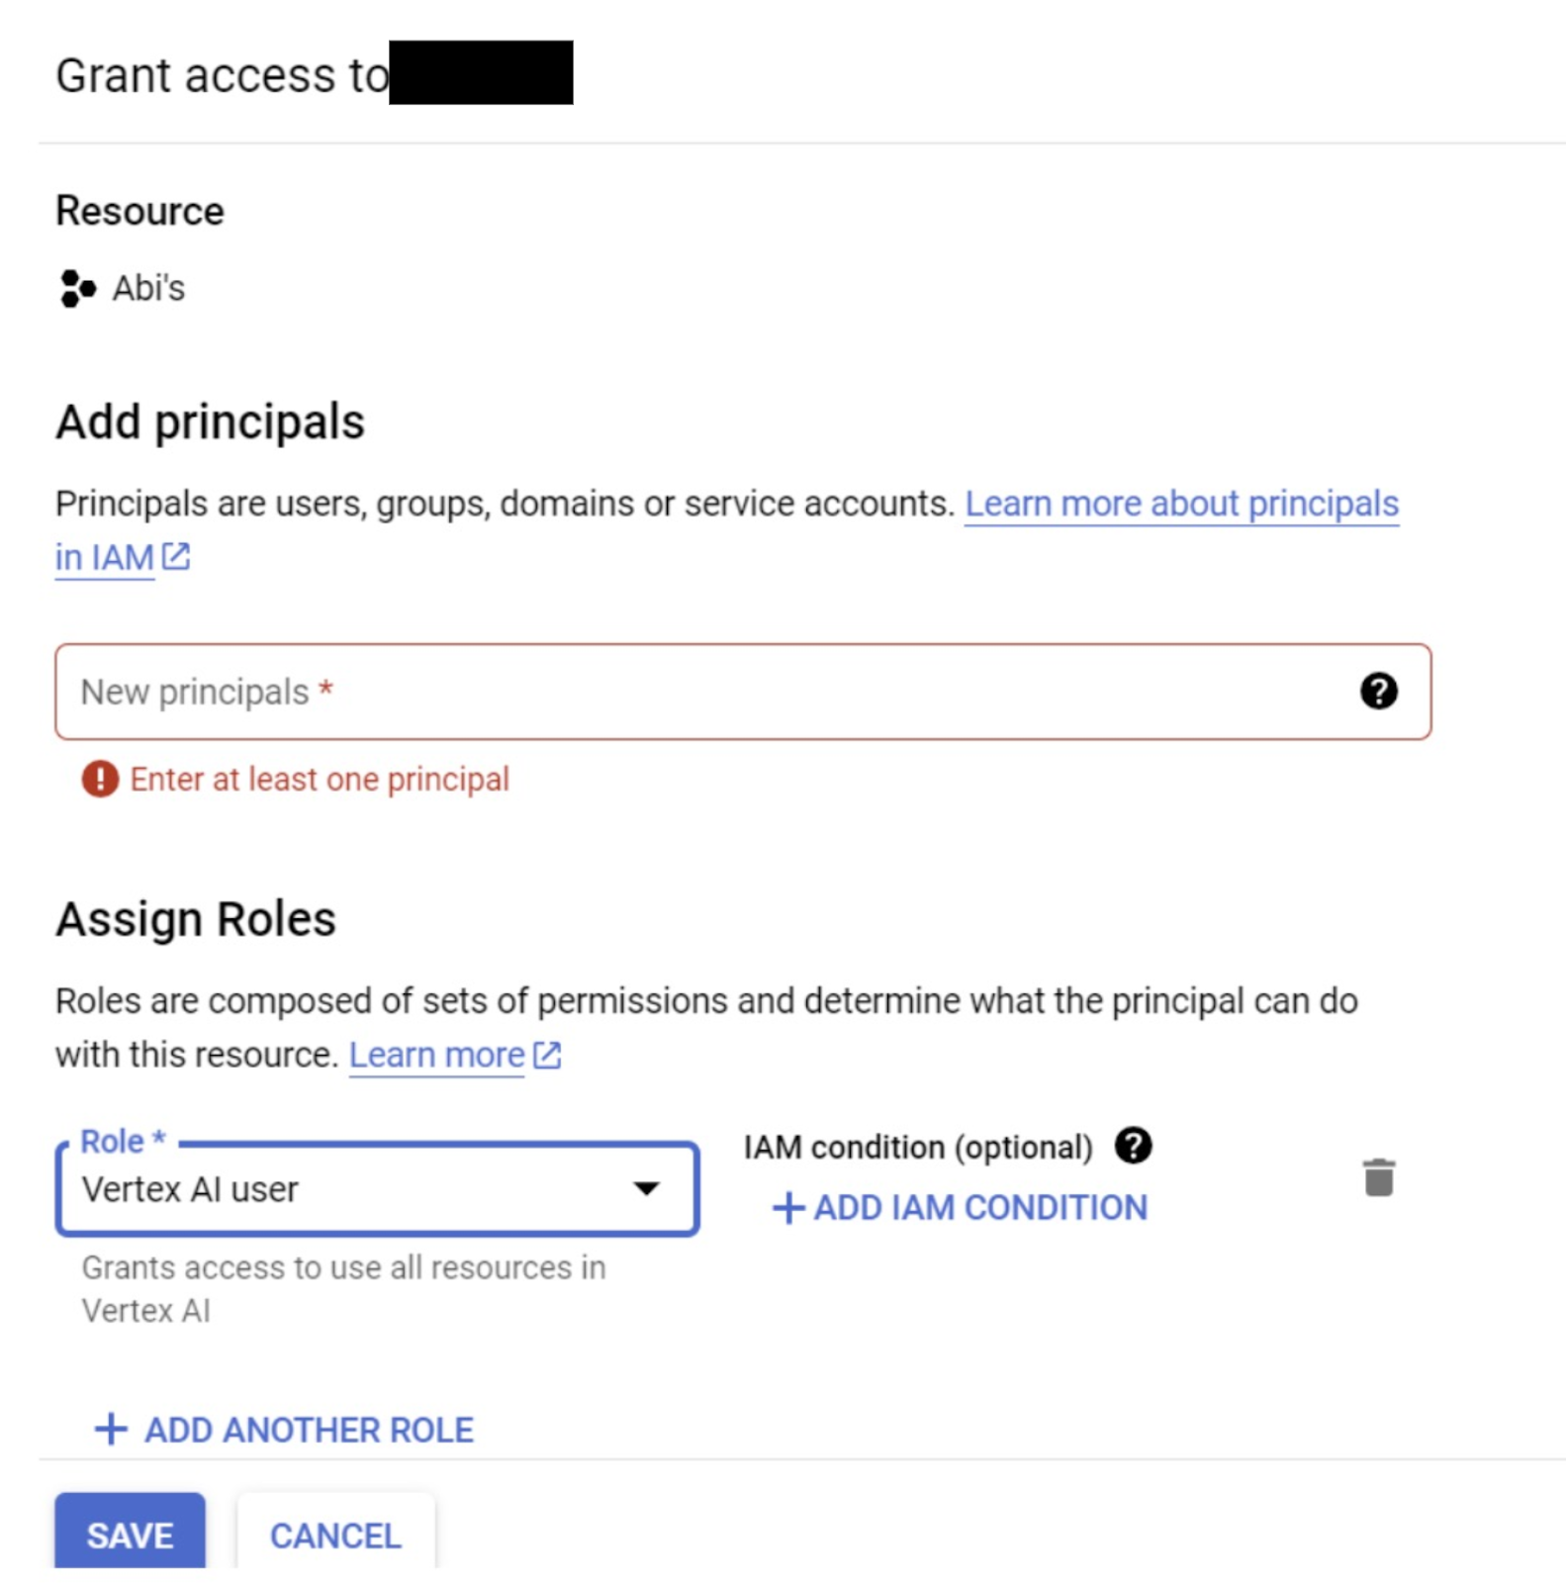Select the Abi's resource name
The width and height of the screenshot is (1566, 1583).
pyautogui.click(x=148, y=289)
